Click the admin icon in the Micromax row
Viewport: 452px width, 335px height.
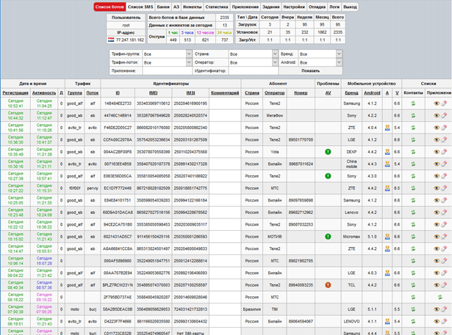(387, 236)
